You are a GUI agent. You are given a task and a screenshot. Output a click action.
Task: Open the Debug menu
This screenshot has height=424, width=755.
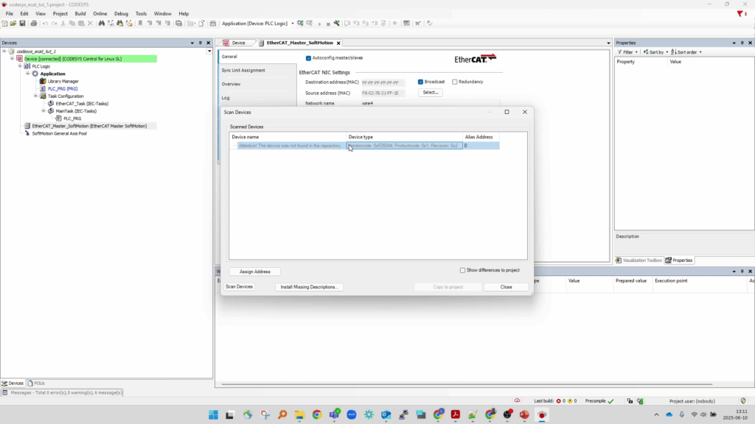click(121, 13)
